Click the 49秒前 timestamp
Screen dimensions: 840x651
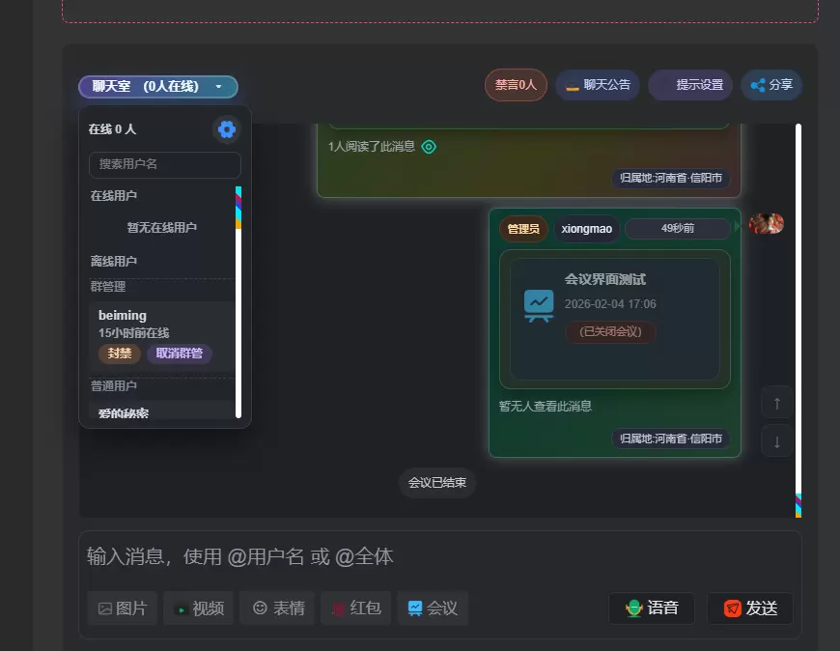[677, 228]
